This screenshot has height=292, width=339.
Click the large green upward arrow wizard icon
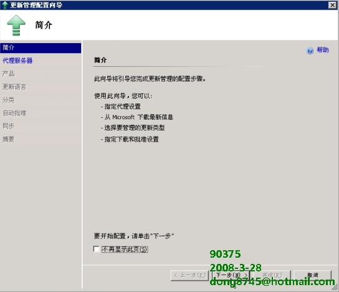click(16, 25)
